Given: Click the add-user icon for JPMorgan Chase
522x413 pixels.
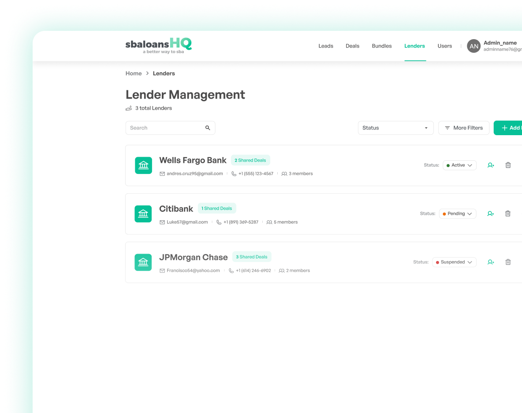Looking at the screenshot, I should point(491,262).
